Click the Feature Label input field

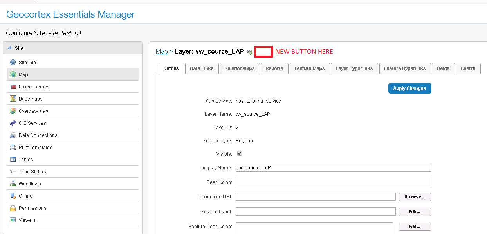point(316,212)
